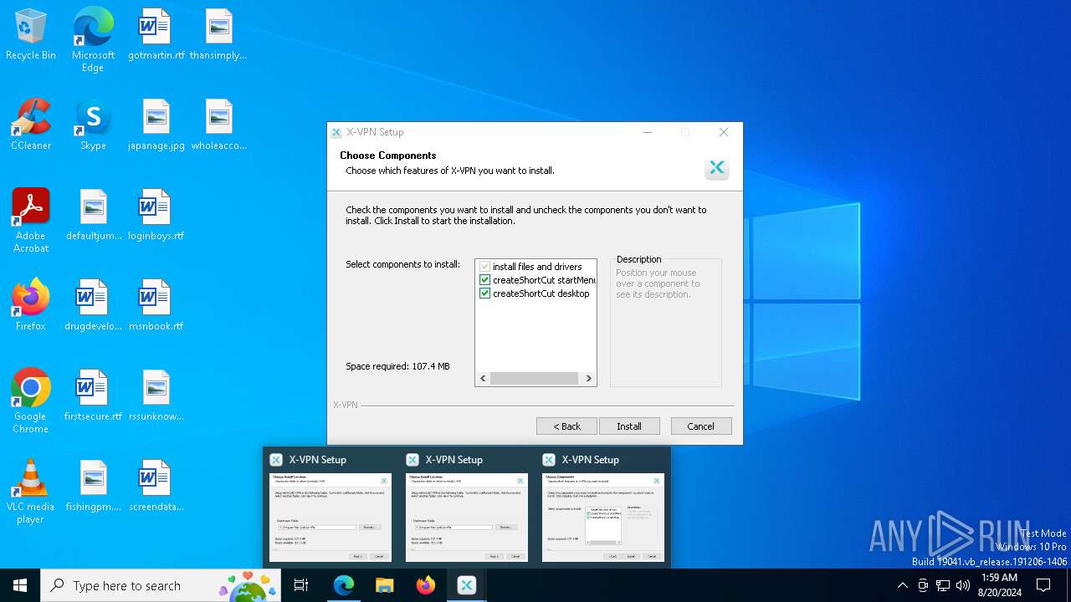Open the notification center
1071x602 pixels.
click(x=1043, y=585)
